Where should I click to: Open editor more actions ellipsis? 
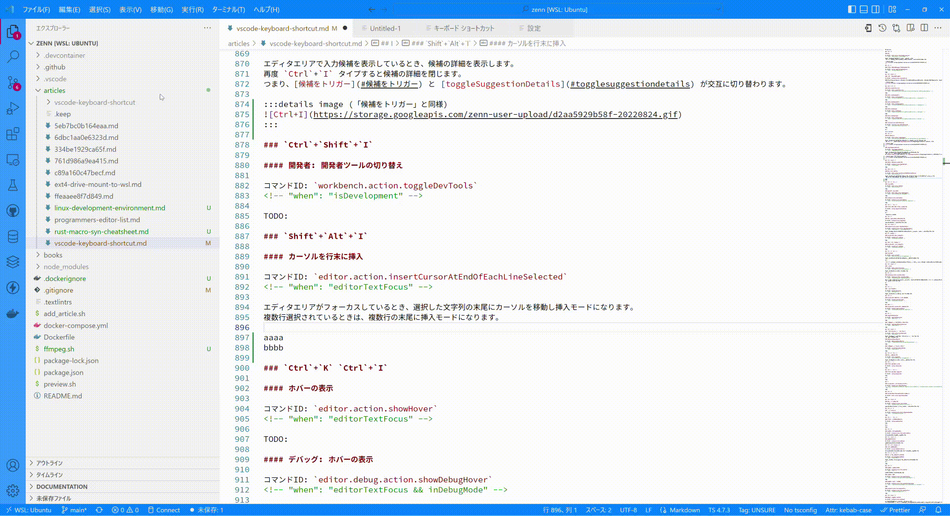938,28
